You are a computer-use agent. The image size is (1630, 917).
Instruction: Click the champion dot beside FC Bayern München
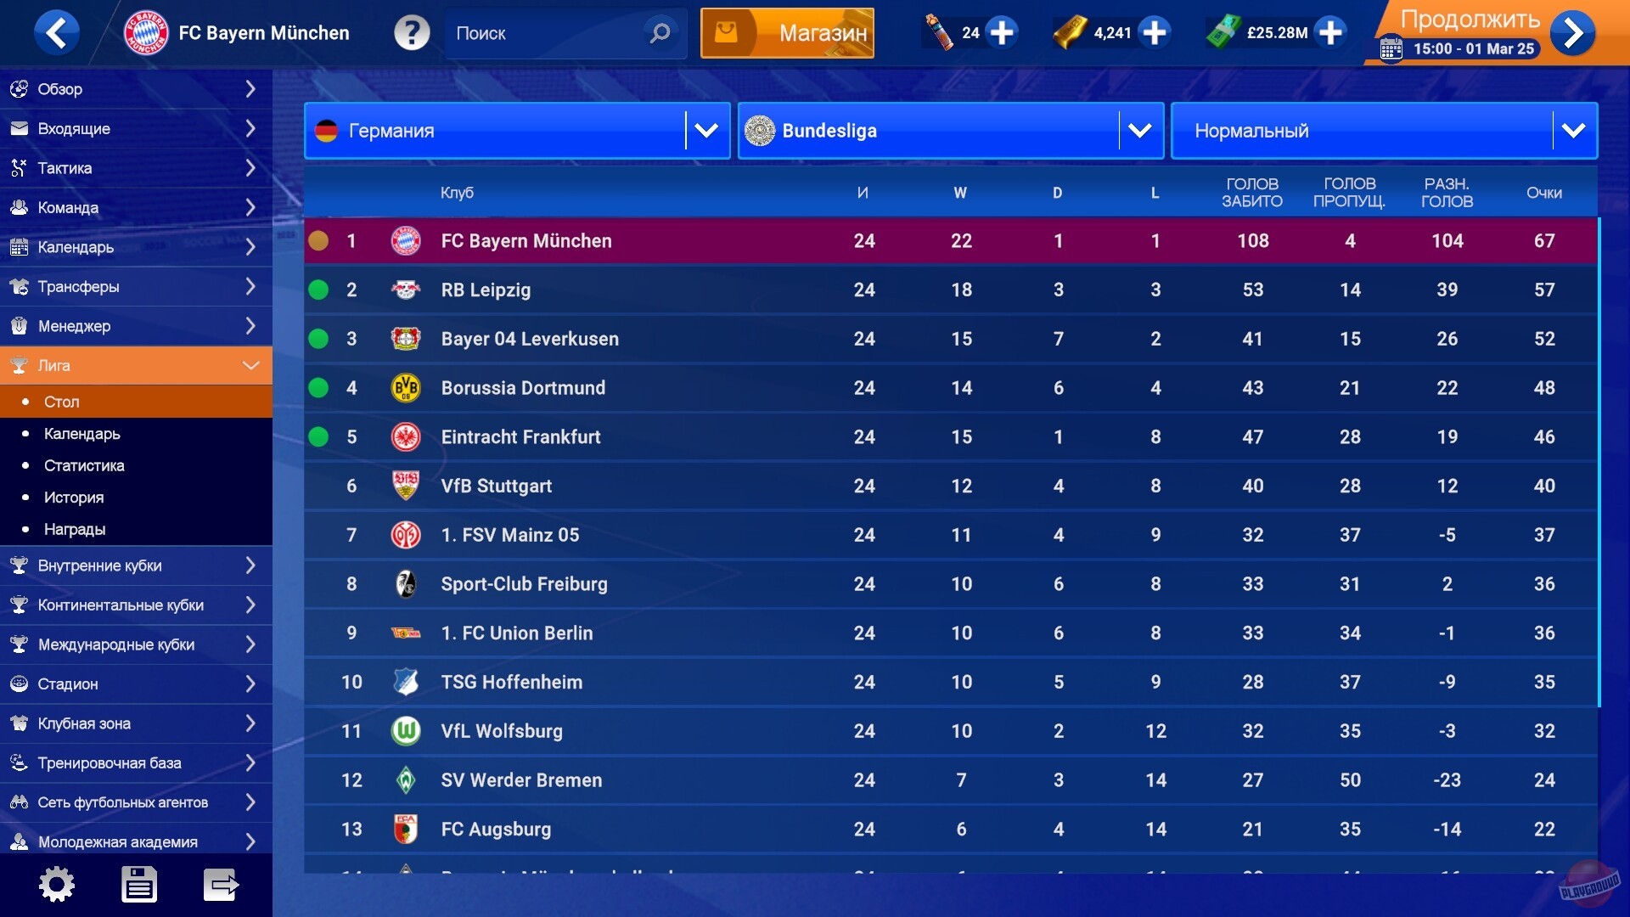tap(319, 240)
